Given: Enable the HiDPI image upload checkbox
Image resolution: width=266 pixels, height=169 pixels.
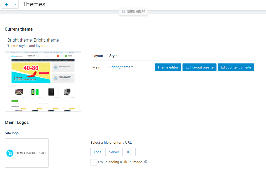Looking at the screenshot, I should [94, 162].
